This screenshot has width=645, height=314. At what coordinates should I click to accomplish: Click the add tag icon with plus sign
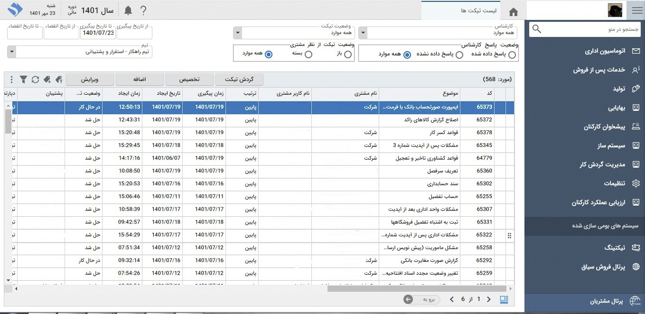[47, 80]
